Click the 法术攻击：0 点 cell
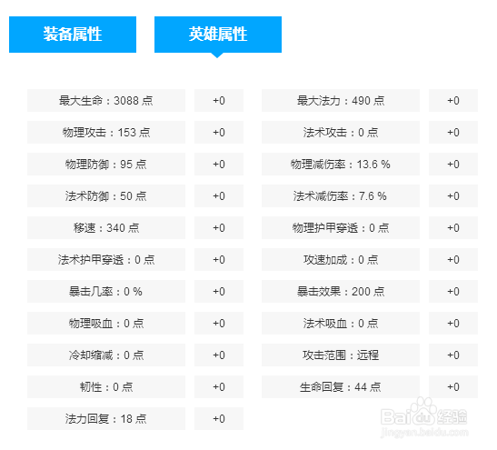The width and height of the screenshot is (497, 450). pyautogui.click(x=341, y=132)
